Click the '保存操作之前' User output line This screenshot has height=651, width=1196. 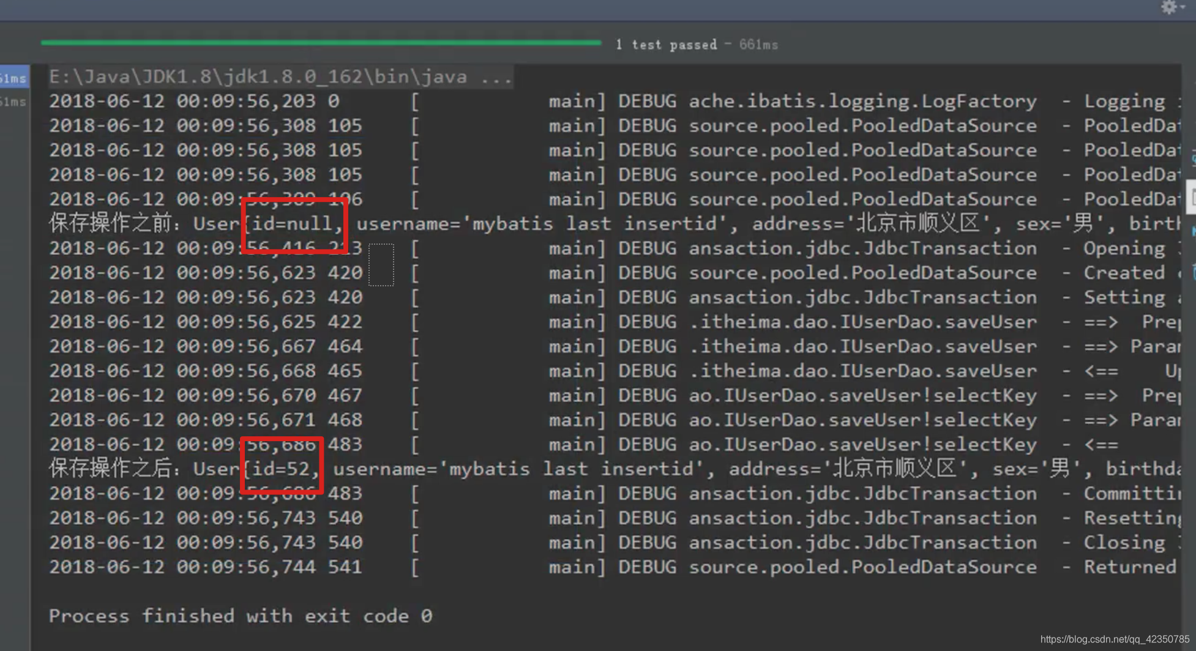(x=615, y=224)
